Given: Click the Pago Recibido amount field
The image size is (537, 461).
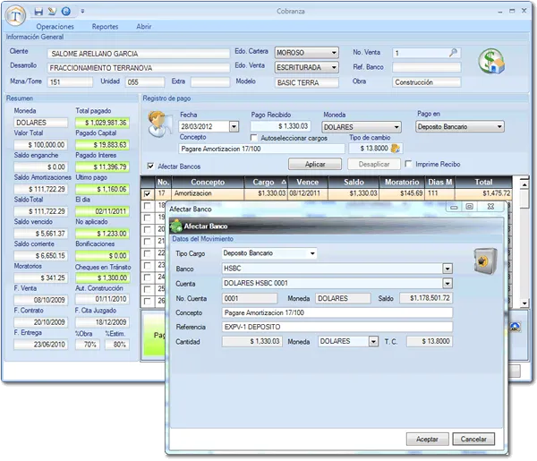Looking at the screenshot, I should 280,126.
